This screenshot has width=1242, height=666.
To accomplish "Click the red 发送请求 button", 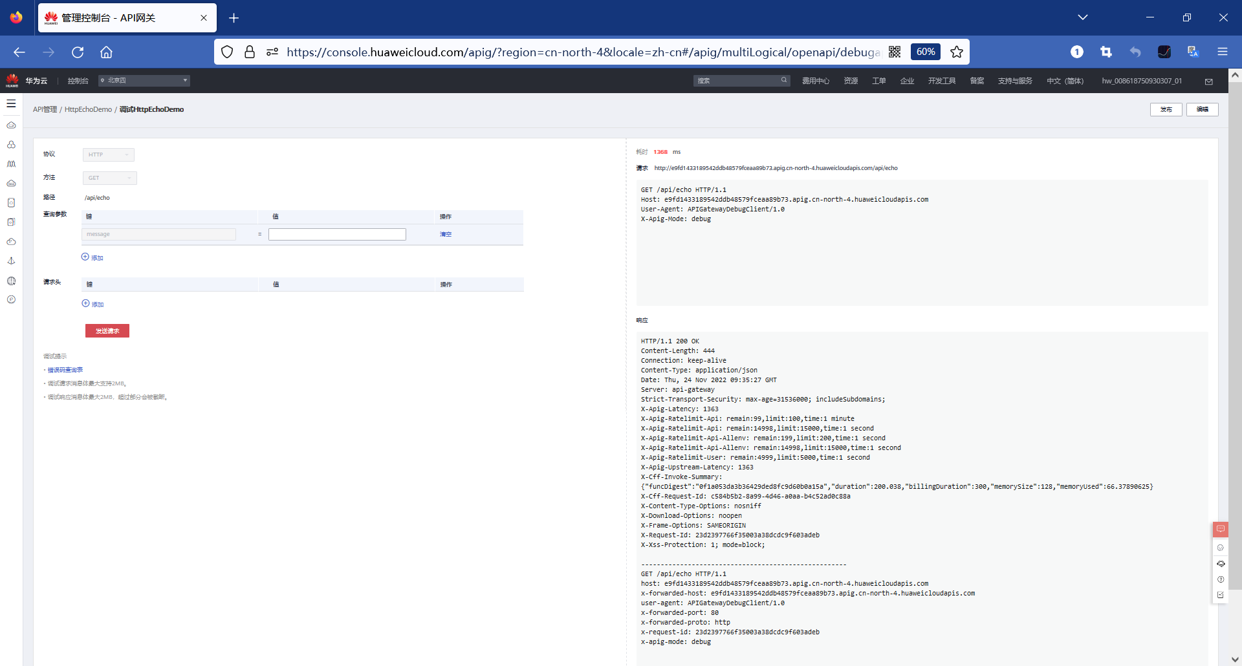I will pyautogui.click(x=107, y=331).
